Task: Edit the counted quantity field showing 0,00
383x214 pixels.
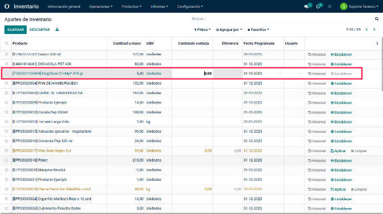Action: 193,74
